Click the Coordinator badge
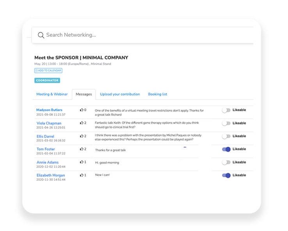288x231 pixels. [x=47, y=80]
